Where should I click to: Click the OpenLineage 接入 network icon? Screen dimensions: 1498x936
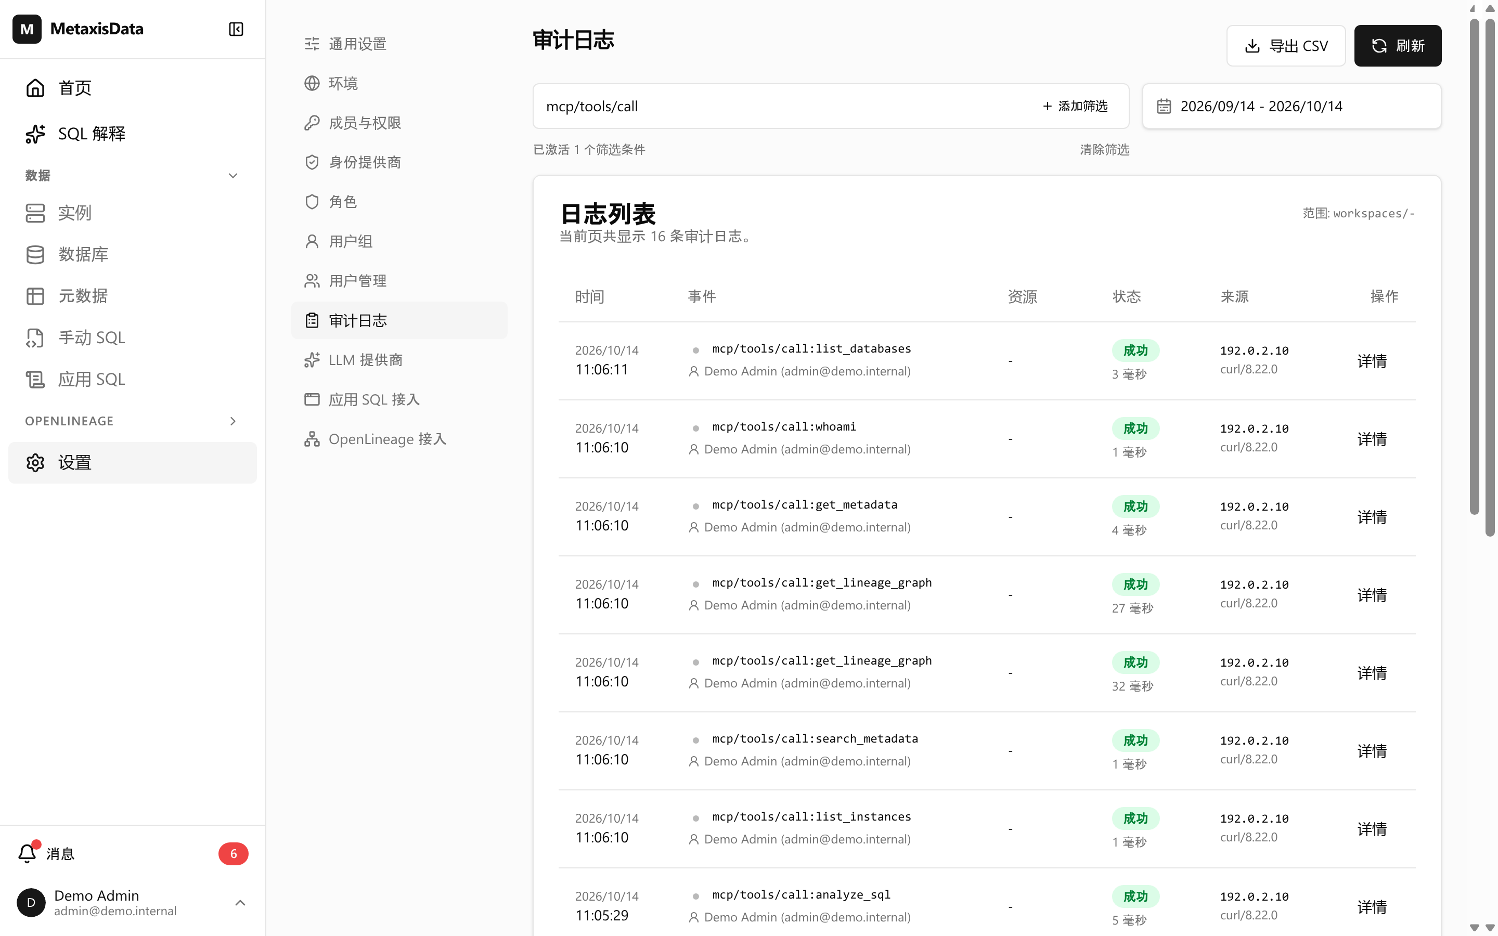click(312, 439)
